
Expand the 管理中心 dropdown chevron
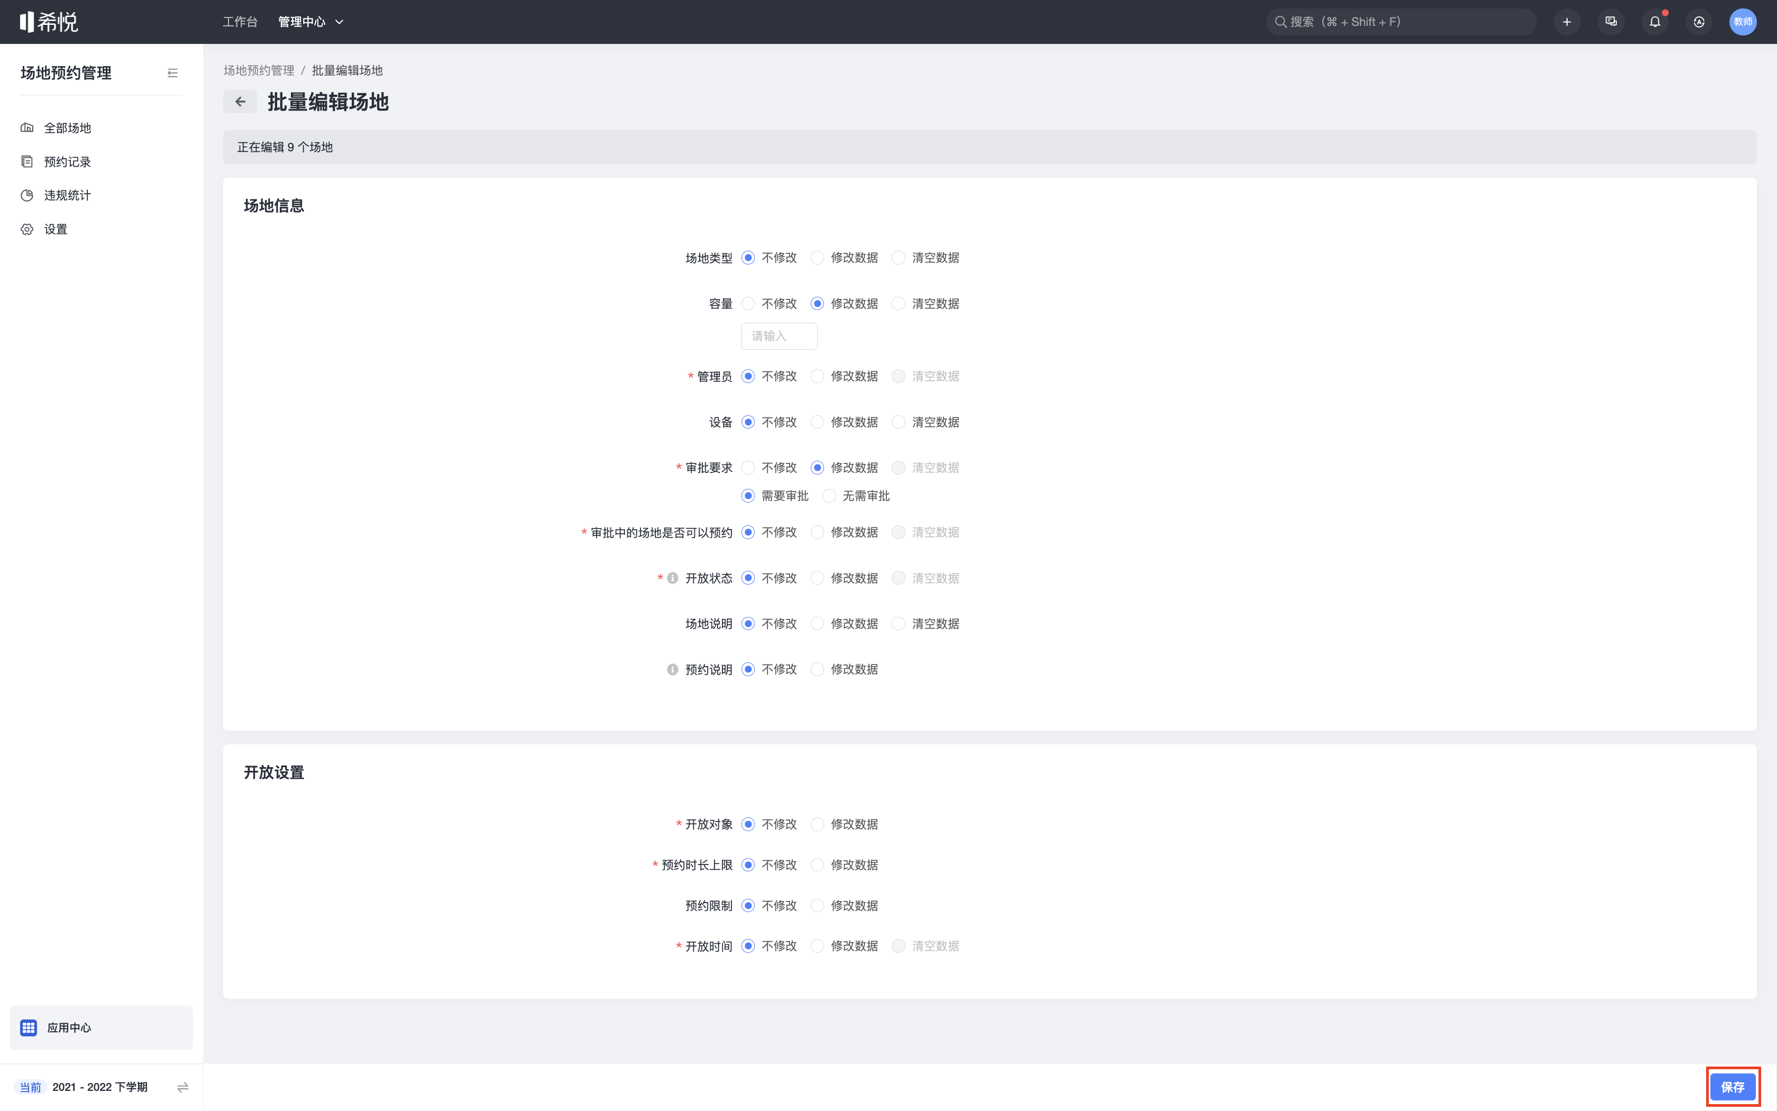[339, 22]
